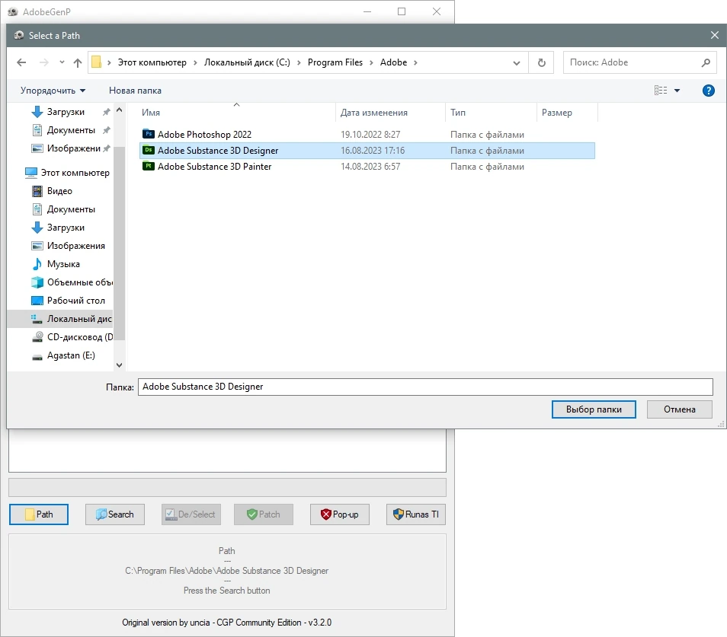Change view layout icon

click(661, 91)
